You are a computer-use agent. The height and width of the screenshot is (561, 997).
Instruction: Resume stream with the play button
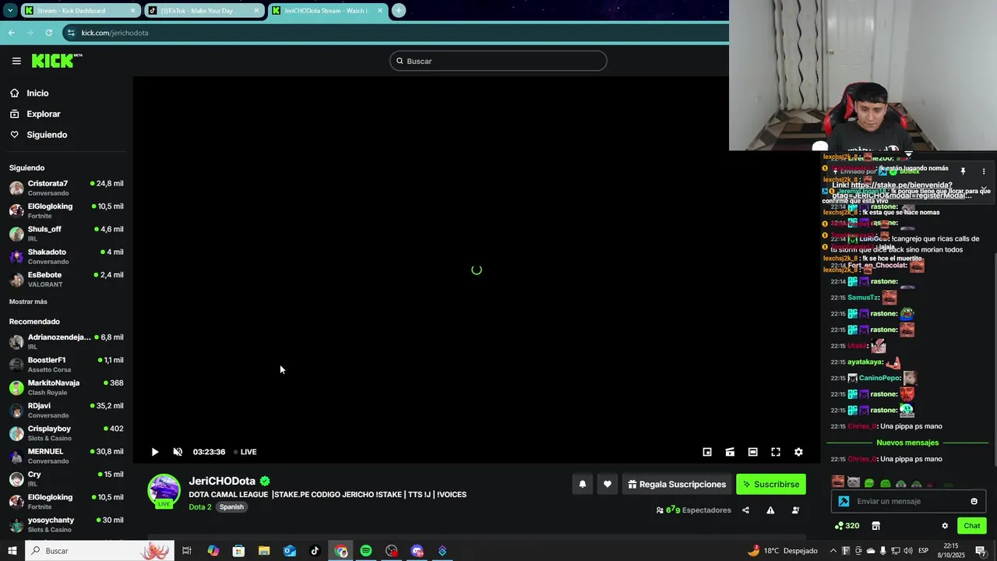coord(155,452)
